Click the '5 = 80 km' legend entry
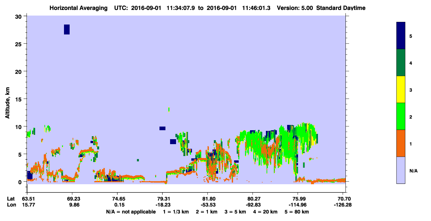 pos(297,212)
